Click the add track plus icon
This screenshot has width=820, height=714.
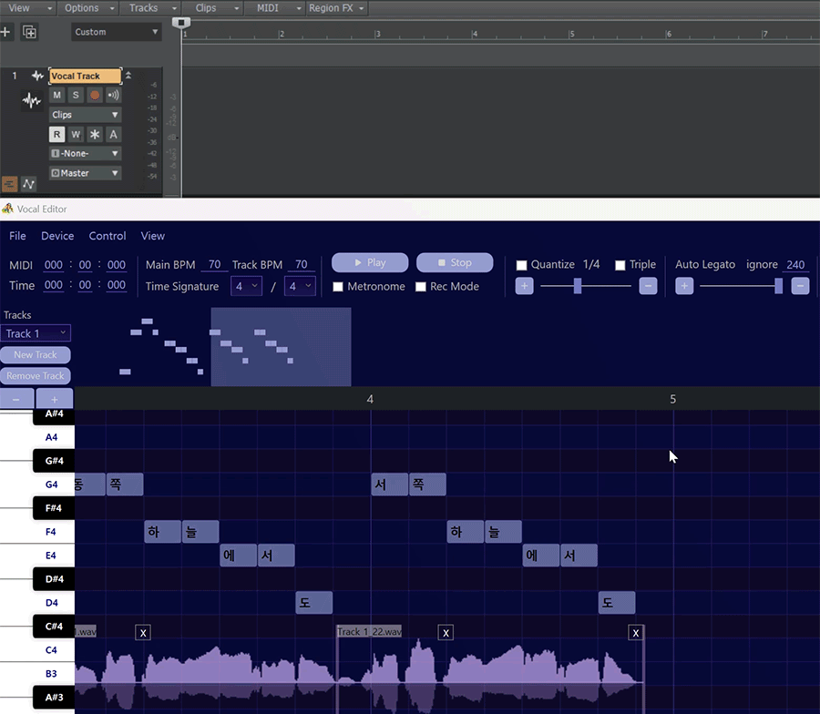pyautogui.click(x=6, y=32)
